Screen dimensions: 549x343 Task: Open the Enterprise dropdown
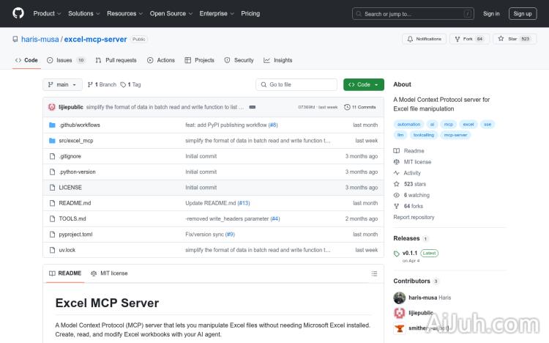click(217, 13)
